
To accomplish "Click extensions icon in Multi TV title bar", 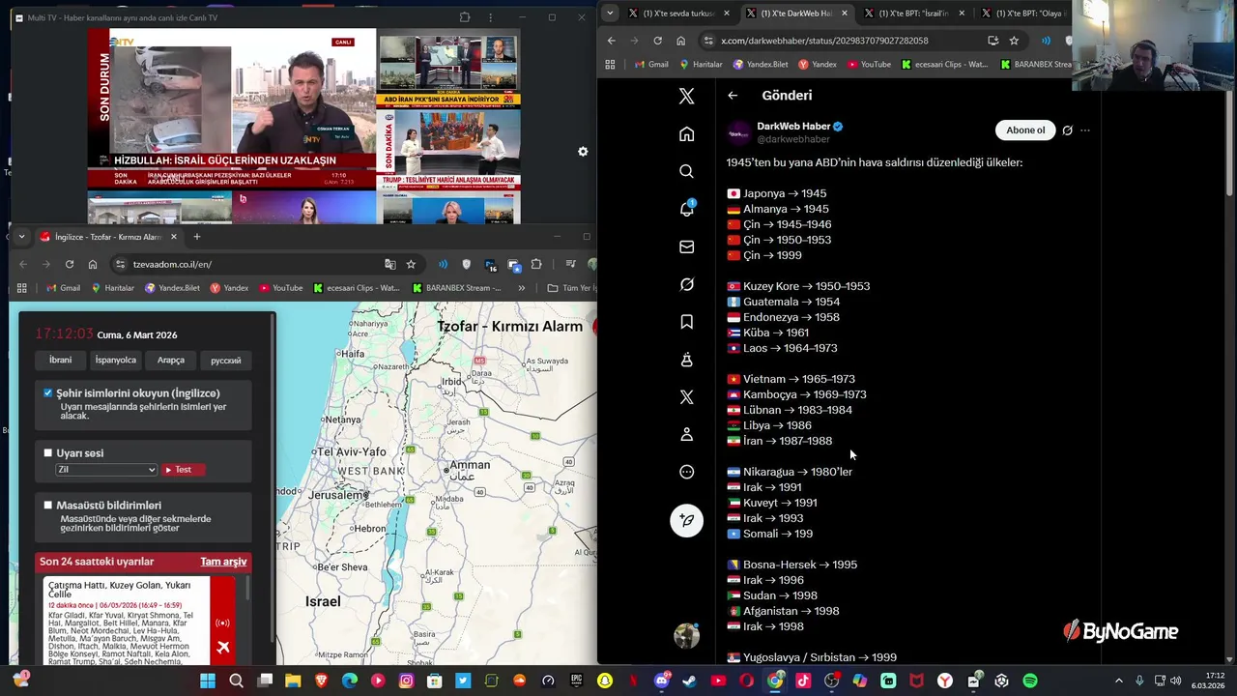I will pyautogui.click(x=465, y=17).
